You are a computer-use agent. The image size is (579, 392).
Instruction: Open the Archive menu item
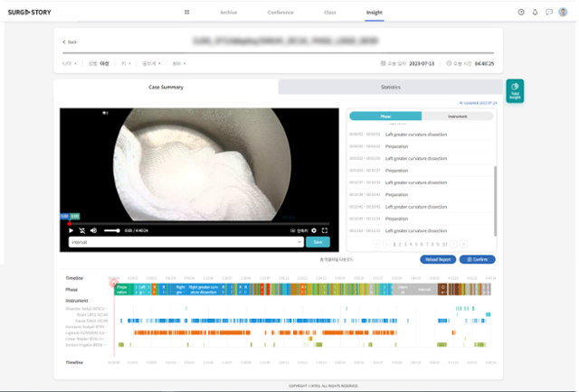coord(229,12)
